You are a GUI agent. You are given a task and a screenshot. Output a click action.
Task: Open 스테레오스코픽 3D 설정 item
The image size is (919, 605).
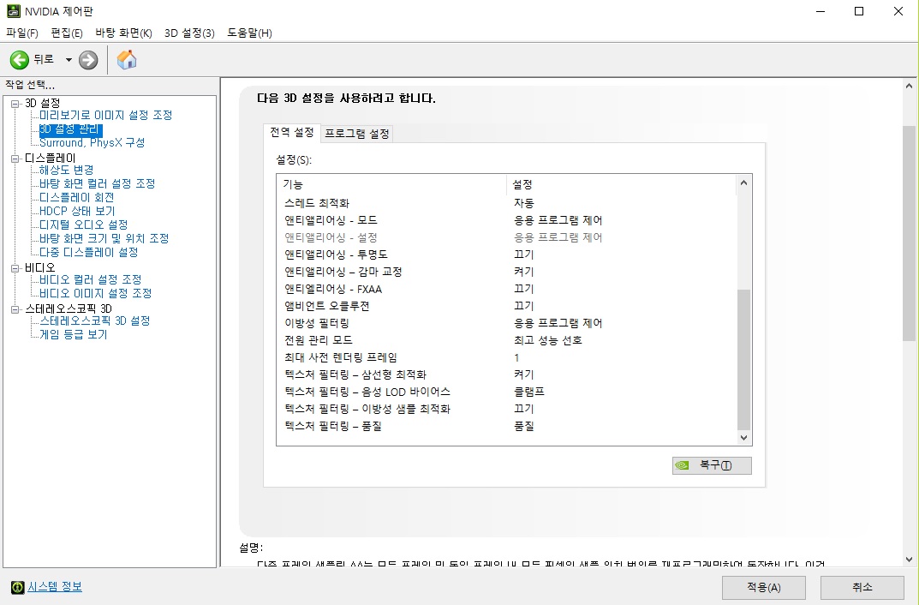pos(95,320)
